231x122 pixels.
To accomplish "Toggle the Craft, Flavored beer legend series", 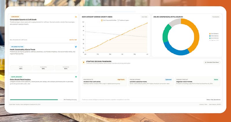I will [x=109, y=20].
